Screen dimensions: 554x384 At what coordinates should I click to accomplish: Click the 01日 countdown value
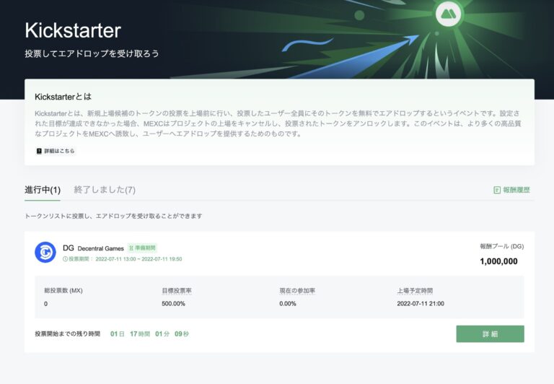tap(118, 333)
